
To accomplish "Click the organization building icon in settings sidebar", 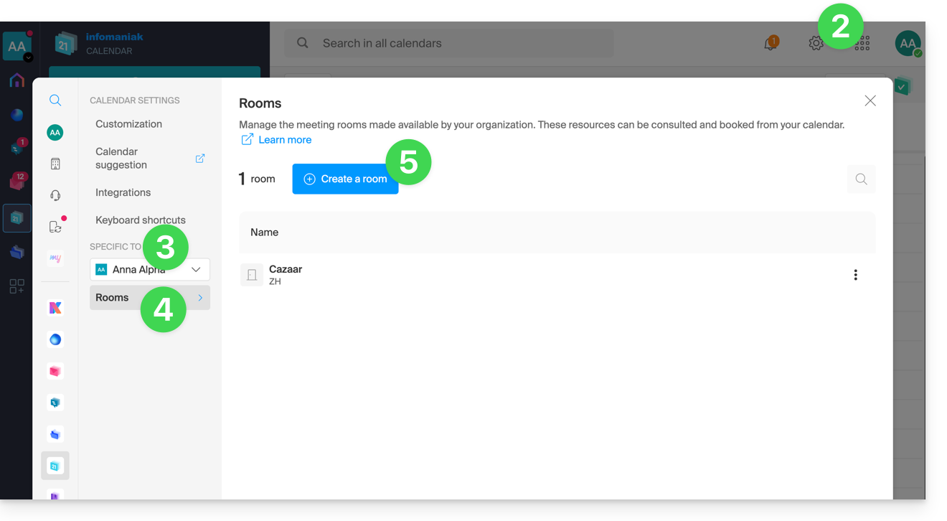I will [55, 164].
